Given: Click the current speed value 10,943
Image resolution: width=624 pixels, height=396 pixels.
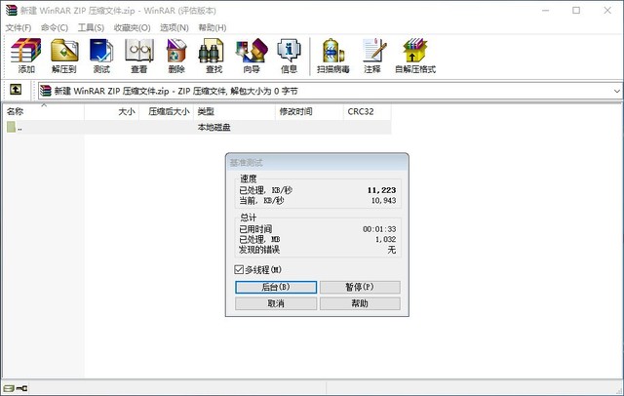Looking at the screenshot, I should coord(383,201).
